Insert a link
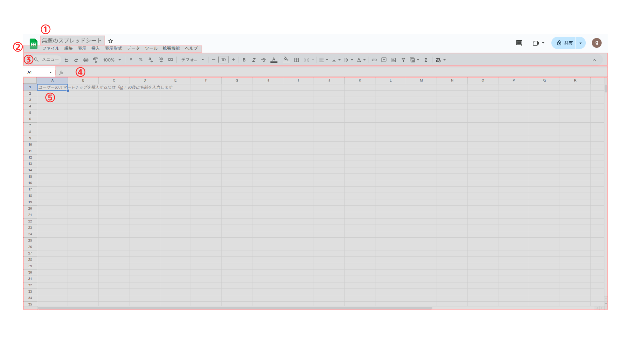Viewport: 631px width, 344px height. click(374, 60)
